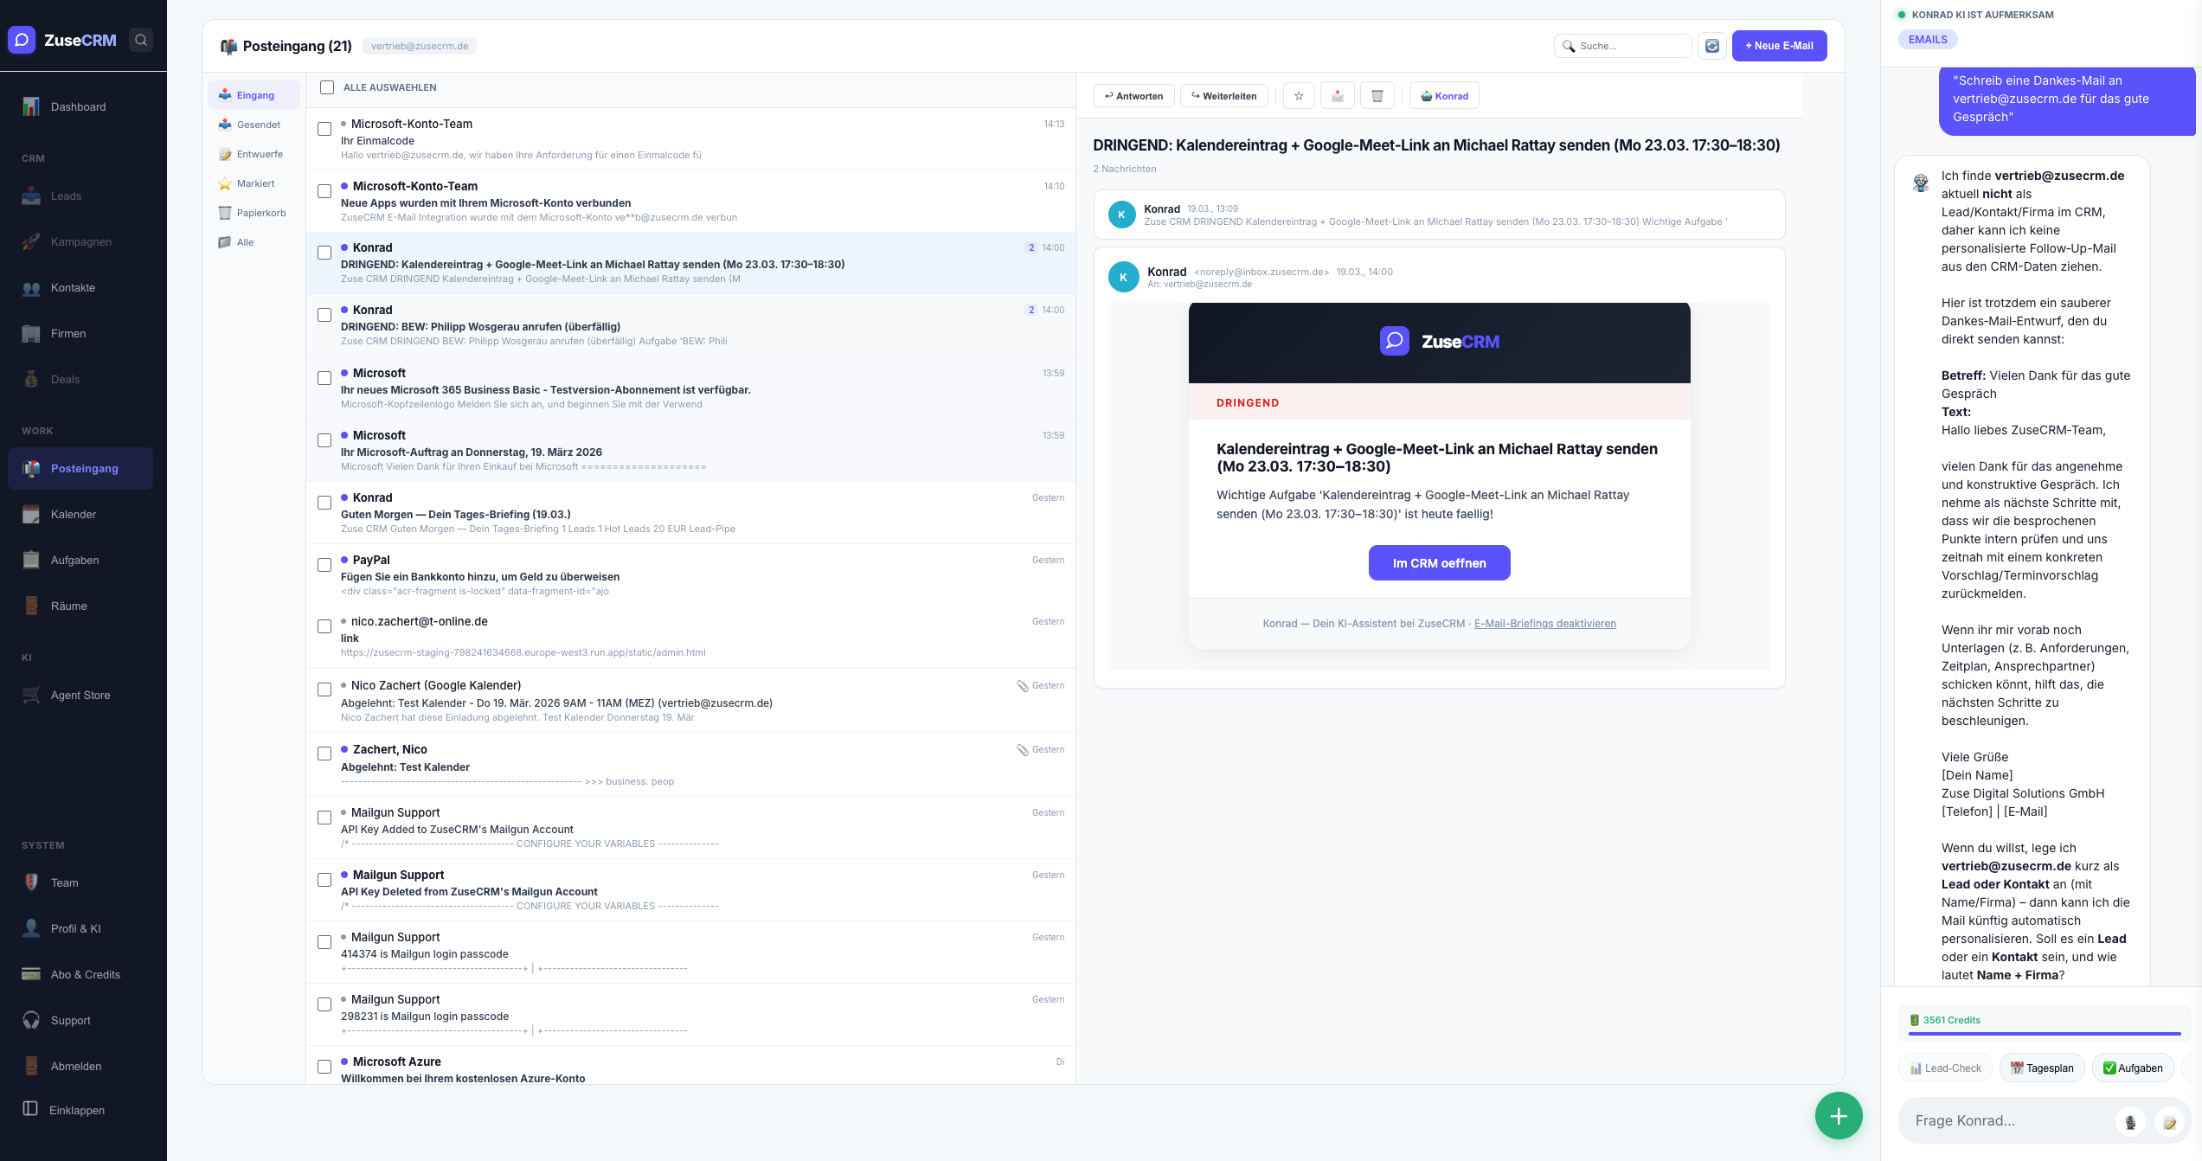Image resolution: width=2202 pixels, height=1161 pixels.
Task: Tick the Alle auswaehlen checkbox
Action: pyautogui.click(x=327, y=87)
